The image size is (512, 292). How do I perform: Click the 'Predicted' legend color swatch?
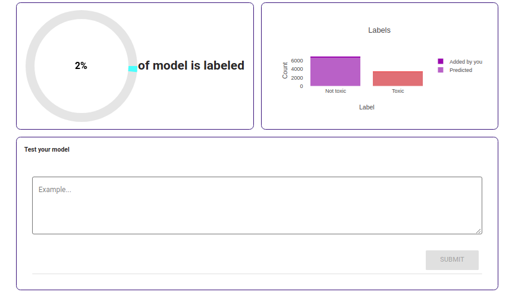pos(441,70)
